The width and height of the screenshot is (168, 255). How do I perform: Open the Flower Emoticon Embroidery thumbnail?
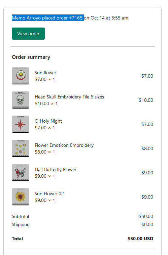(21, 148)
